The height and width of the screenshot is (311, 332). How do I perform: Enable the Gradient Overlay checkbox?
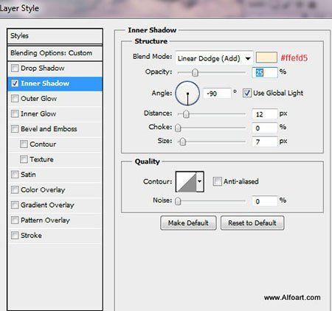[x=15, y=205]
